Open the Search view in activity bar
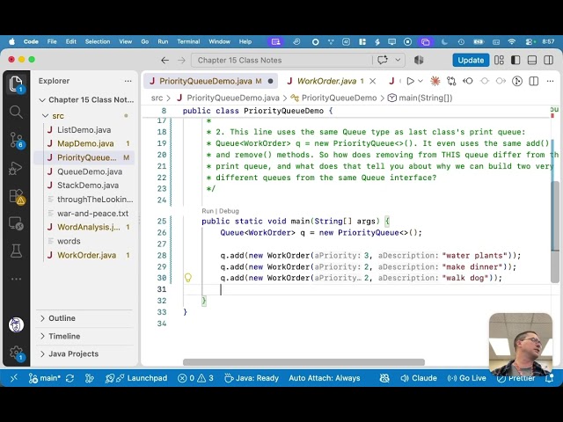The height and width of the screenshot is (422, 563). pyautogui.click(x=16, y=112)
